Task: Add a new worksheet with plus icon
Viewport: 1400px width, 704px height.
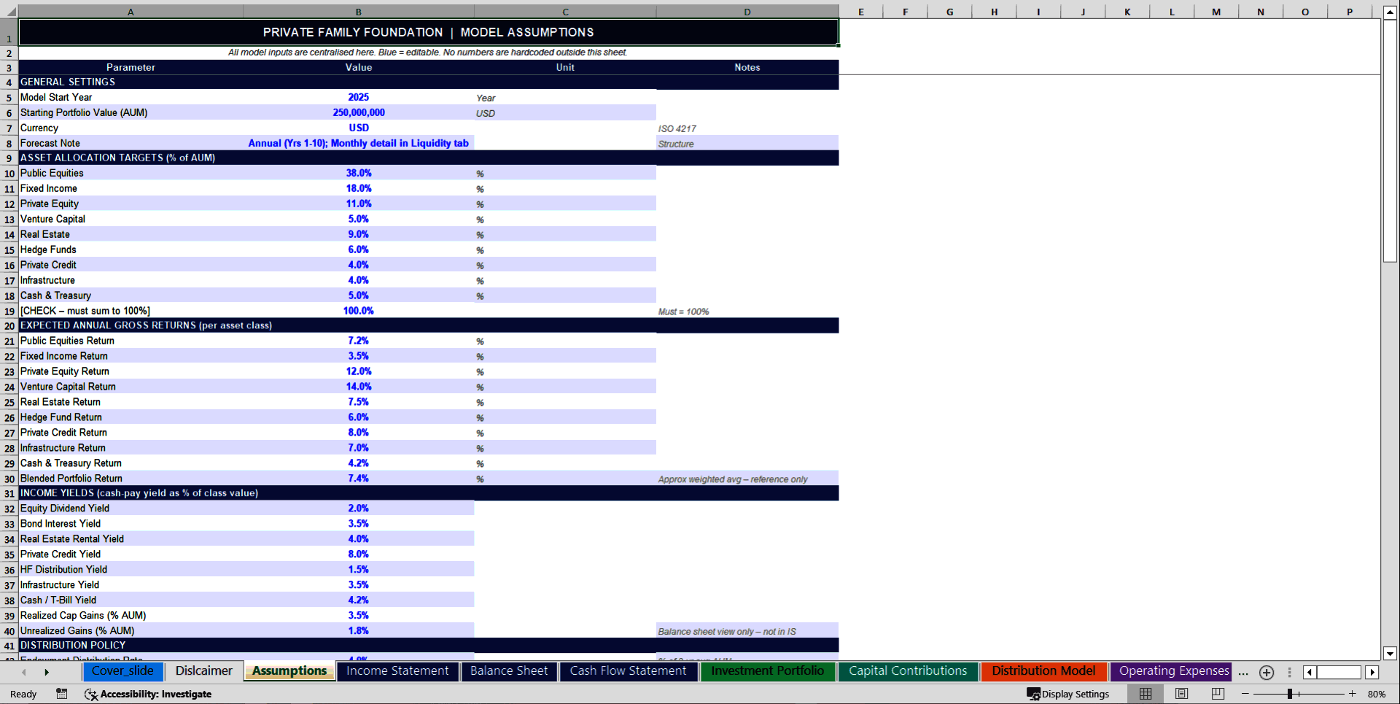Action: click(1267, 672)
